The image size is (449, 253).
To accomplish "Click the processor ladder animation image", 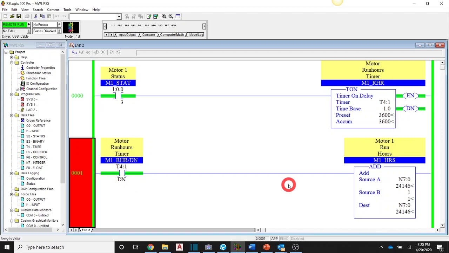I will pyautogui.click(x=71, y=27).
